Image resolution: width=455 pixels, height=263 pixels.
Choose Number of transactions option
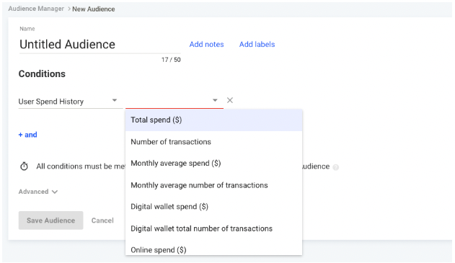(x=214, y=142)
